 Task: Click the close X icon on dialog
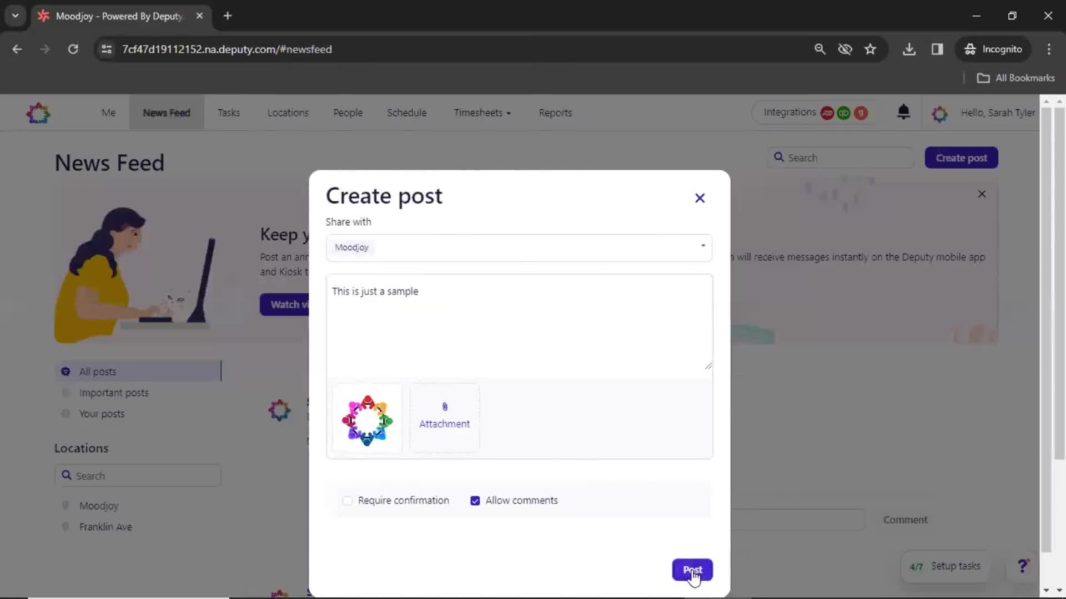point(699,197)
